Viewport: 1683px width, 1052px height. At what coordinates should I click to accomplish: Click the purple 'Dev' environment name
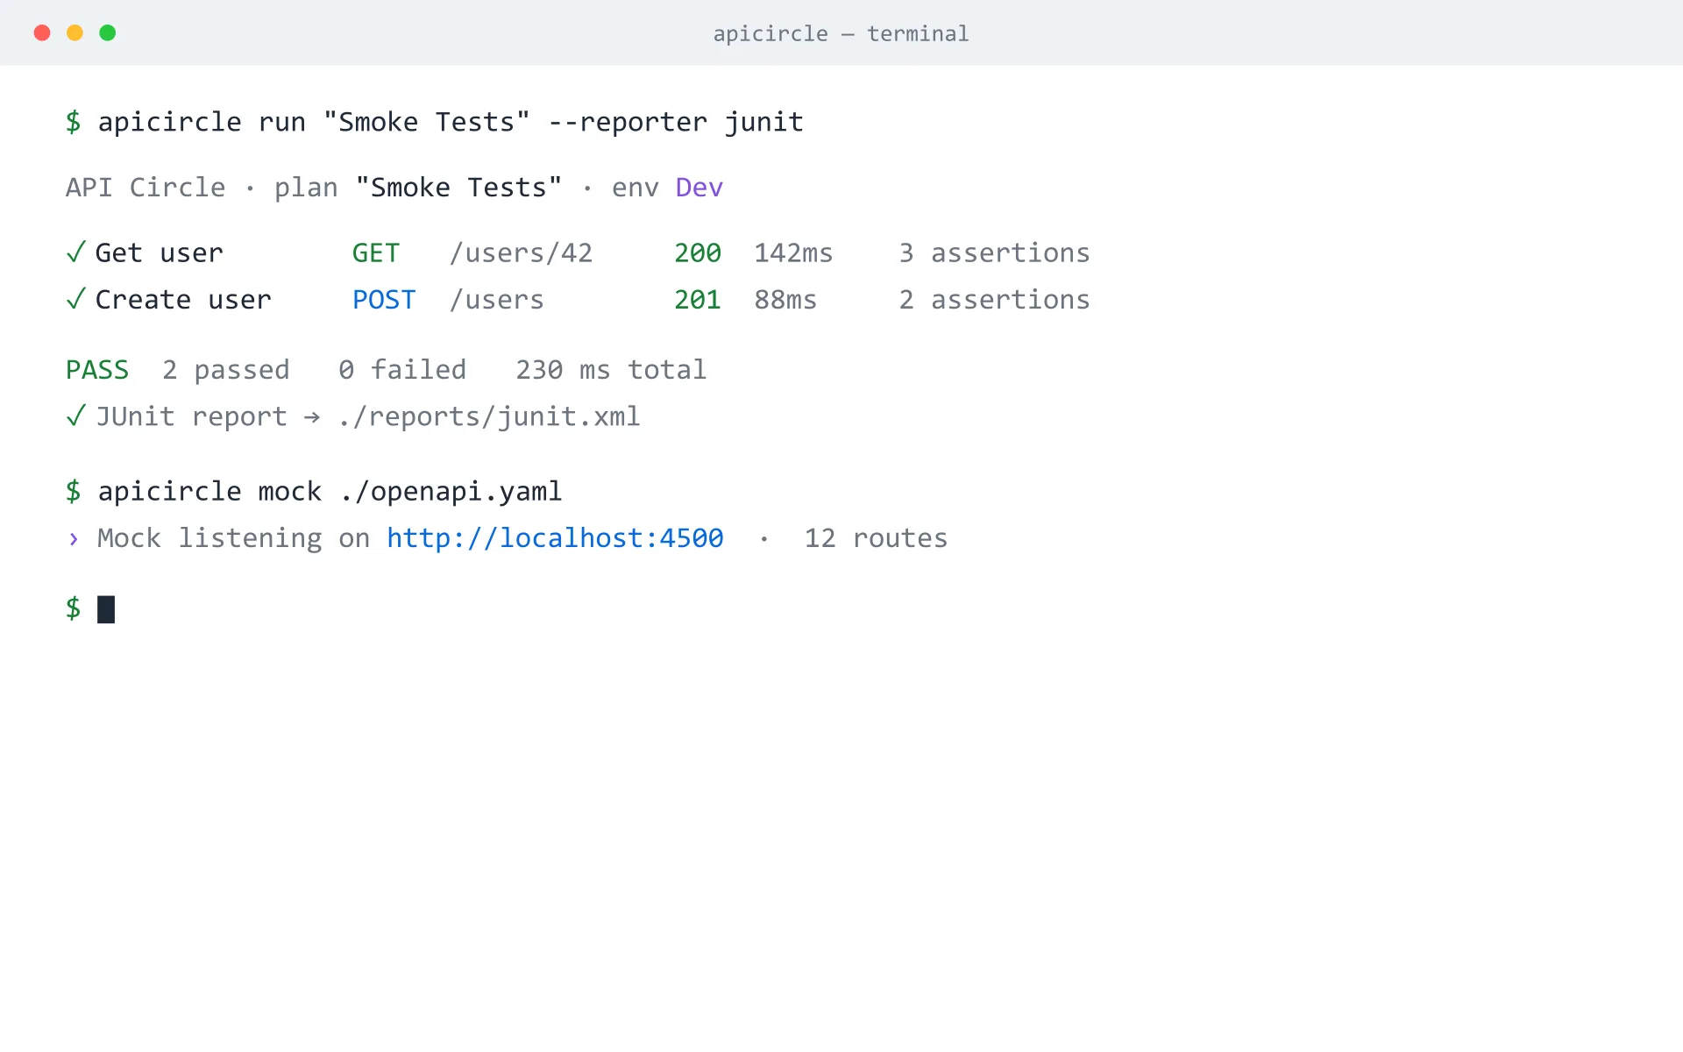pos(699,188)
